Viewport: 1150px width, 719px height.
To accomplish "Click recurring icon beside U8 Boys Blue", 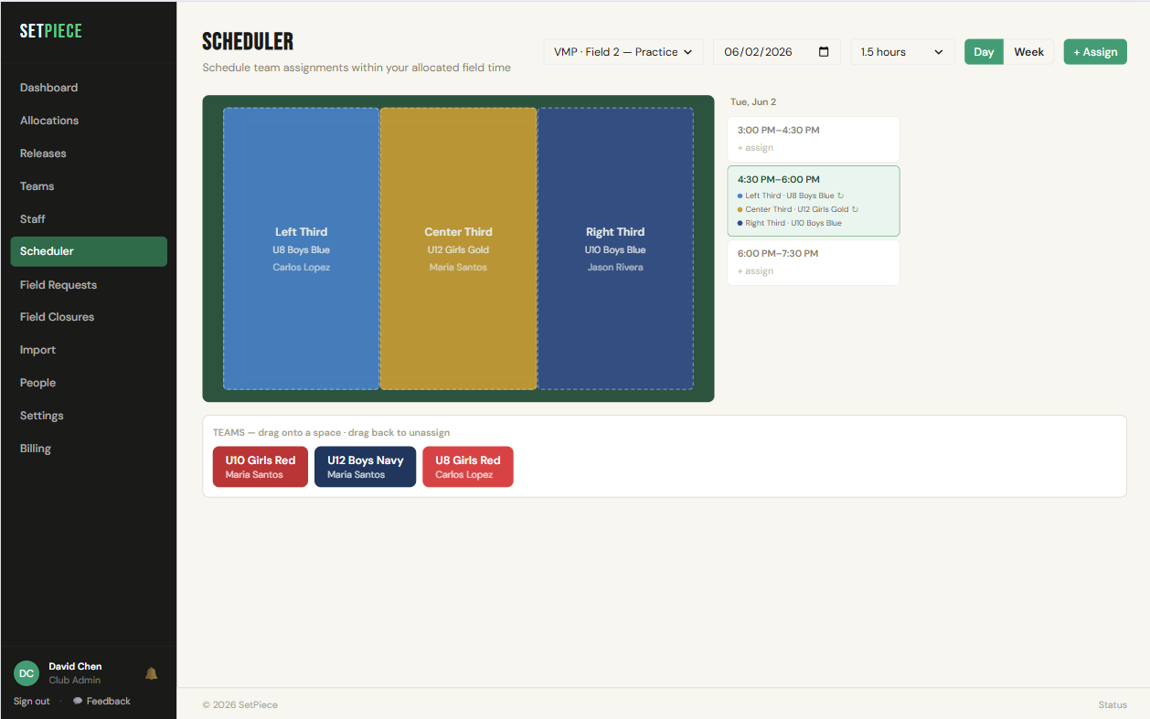I will pyautogui.click(x=840, y=196).
